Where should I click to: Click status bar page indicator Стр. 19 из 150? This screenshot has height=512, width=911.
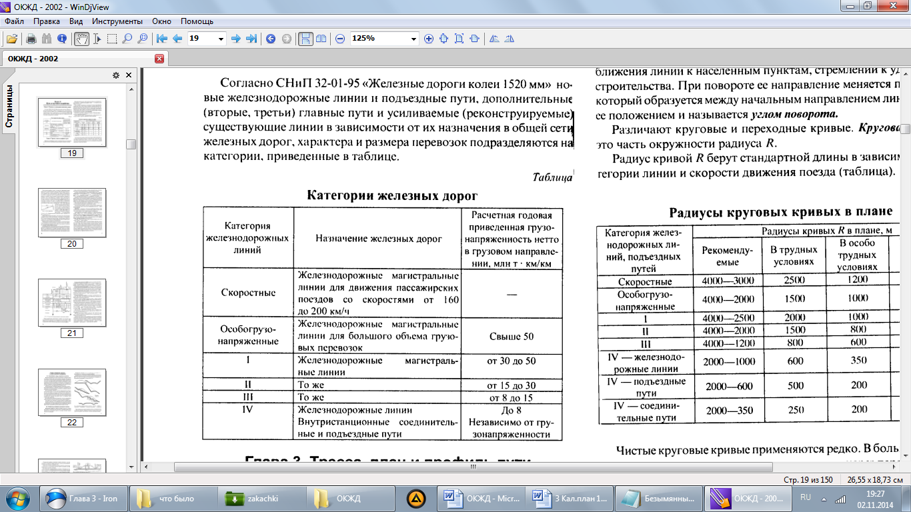point(809,480)
